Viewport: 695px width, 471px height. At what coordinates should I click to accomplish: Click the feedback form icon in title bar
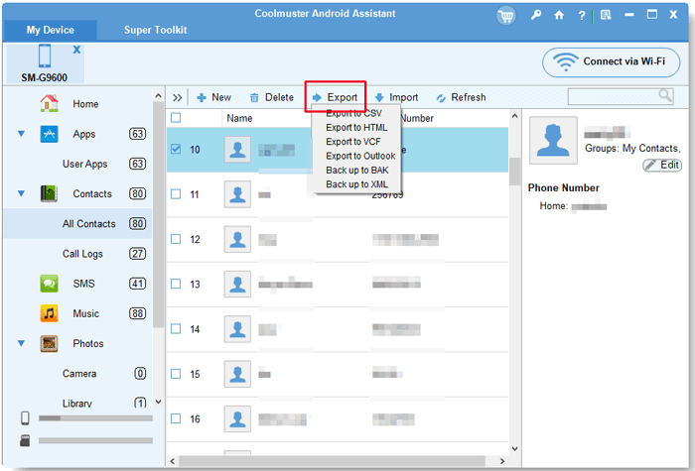tap(606, 15)
